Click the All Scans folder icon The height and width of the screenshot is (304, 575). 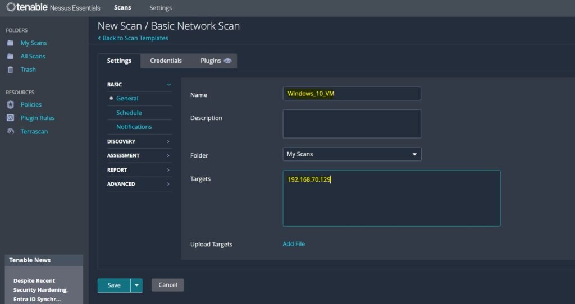(x=10, y=56)
